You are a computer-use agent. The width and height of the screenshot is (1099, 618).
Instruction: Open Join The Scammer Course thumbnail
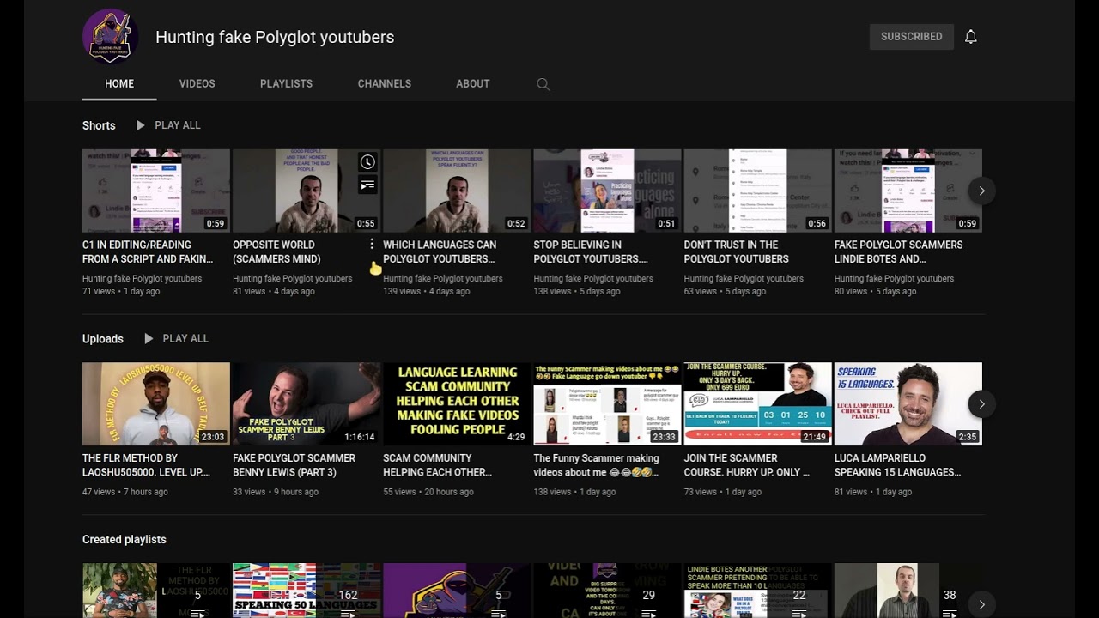click(757, 403)
